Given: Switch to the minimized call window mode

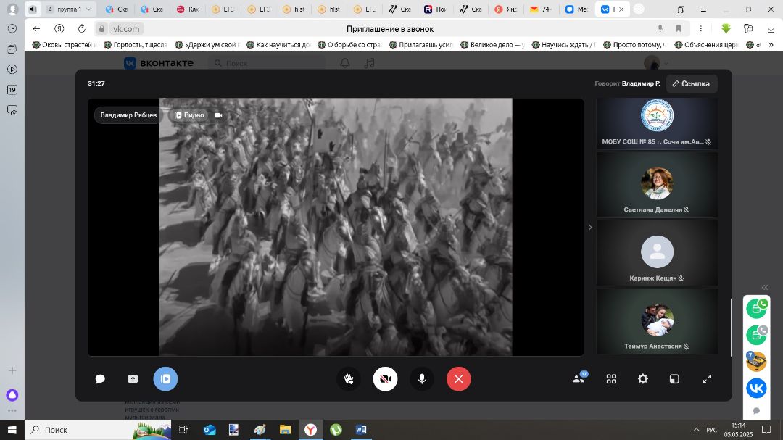Looking at the screenshot, I should (x=674, y=379).
